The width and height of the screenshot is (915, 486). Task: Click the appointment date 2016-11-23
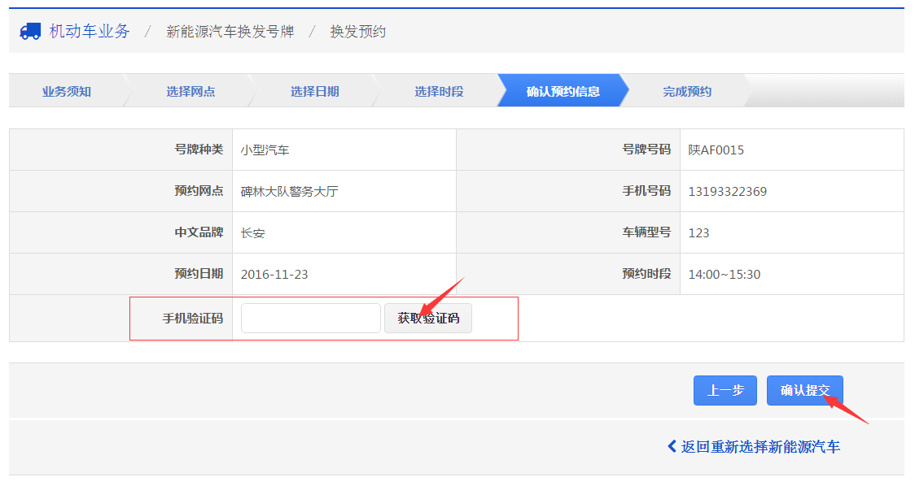(274, 275)
